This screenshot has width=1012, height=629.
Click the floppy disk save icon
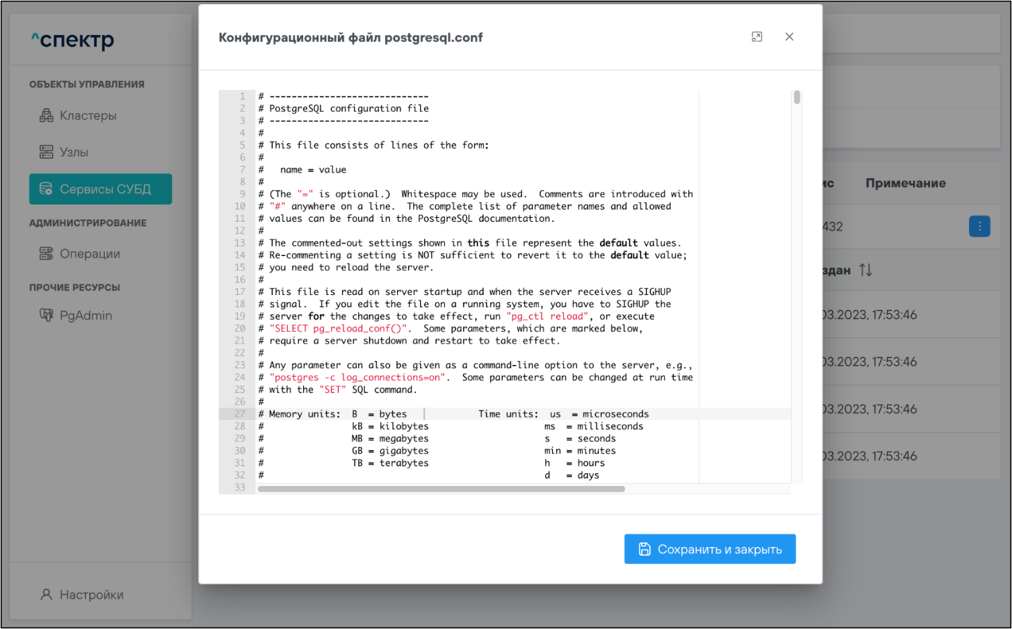tap(644, 549)
